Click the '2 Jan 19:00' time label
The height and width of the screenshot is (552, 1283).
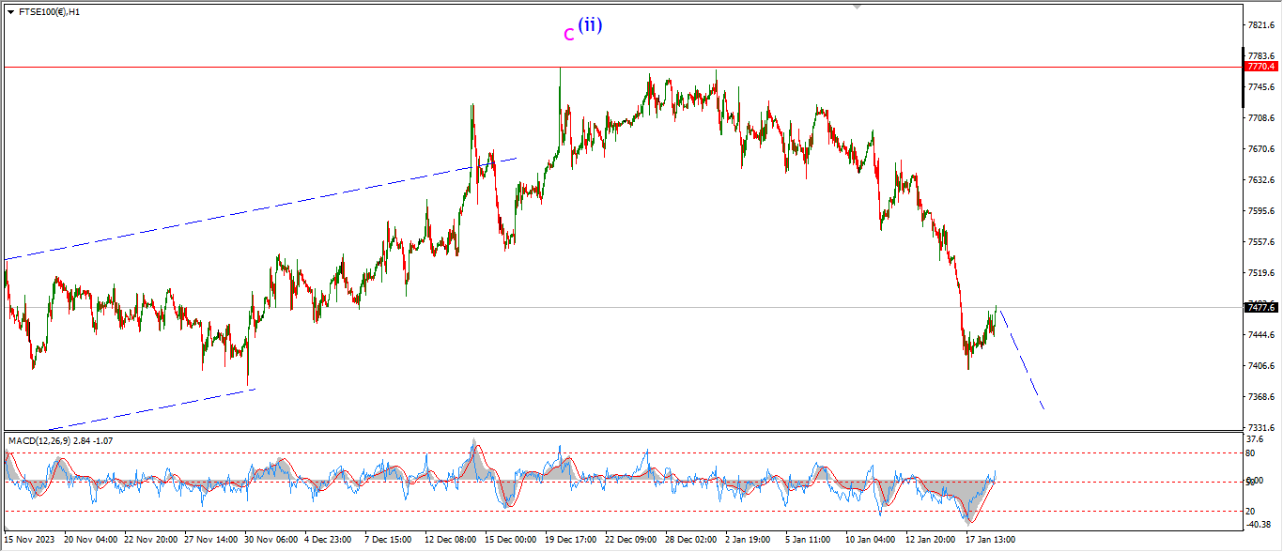click(x=748, y=540)
